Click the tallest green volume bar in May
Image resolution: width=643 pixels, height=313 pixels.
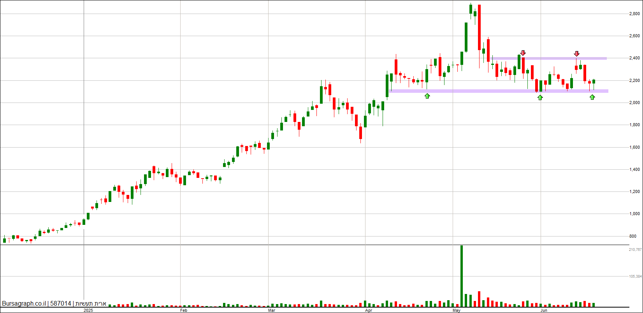click(x=462, y=276)
